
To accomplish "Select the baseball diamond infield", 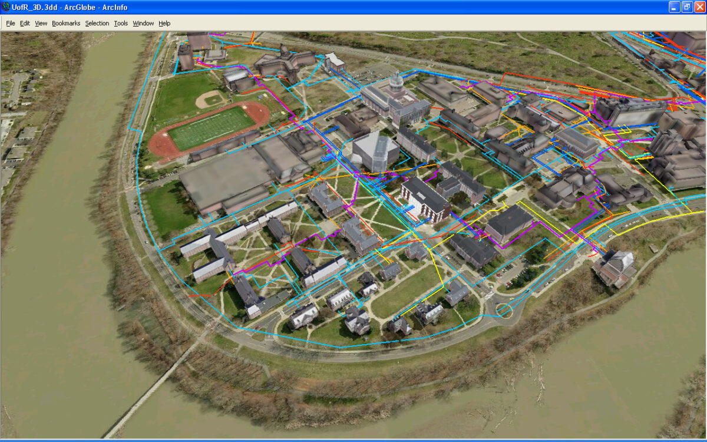I will (209, 100).
